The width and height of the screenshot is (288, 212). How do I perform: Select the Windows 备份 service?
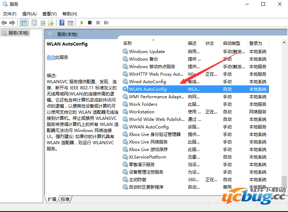[143, 59]
